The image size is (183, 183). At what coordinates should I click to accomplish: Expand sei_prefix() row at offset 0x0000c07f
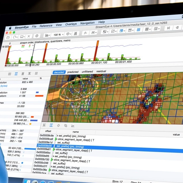(x=51, y=167)
